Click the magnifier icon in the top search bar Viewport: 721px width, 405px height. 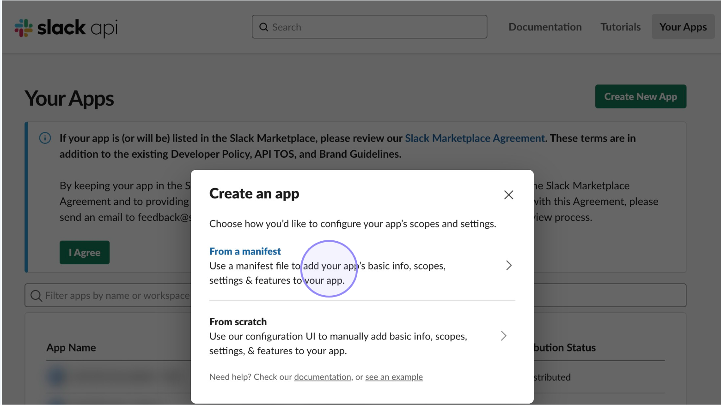tap(264, 27)
